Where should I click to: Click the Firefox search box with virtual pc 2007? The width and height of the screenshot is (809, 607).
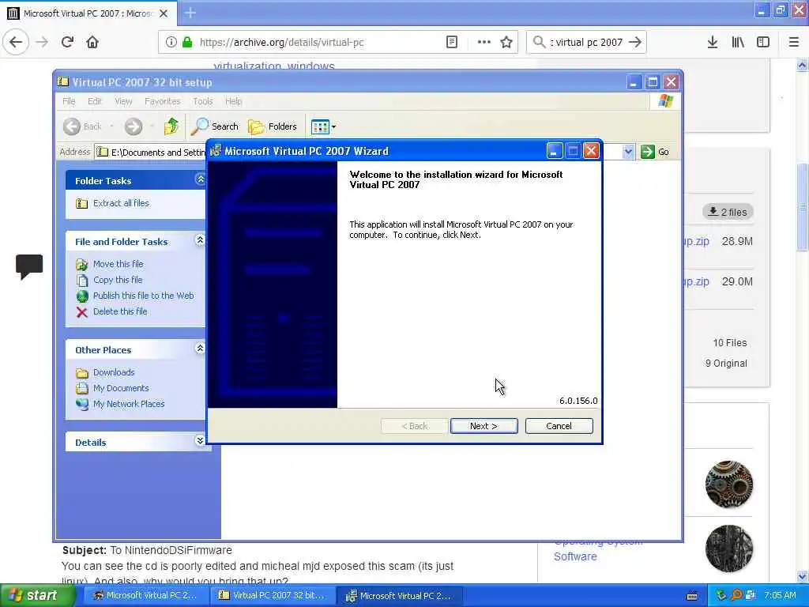(588, 43)
